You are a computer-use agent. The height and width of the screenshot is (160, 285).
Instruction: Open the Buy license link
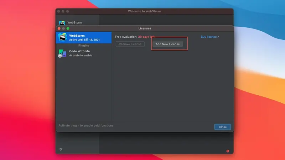tap(210, 37)
